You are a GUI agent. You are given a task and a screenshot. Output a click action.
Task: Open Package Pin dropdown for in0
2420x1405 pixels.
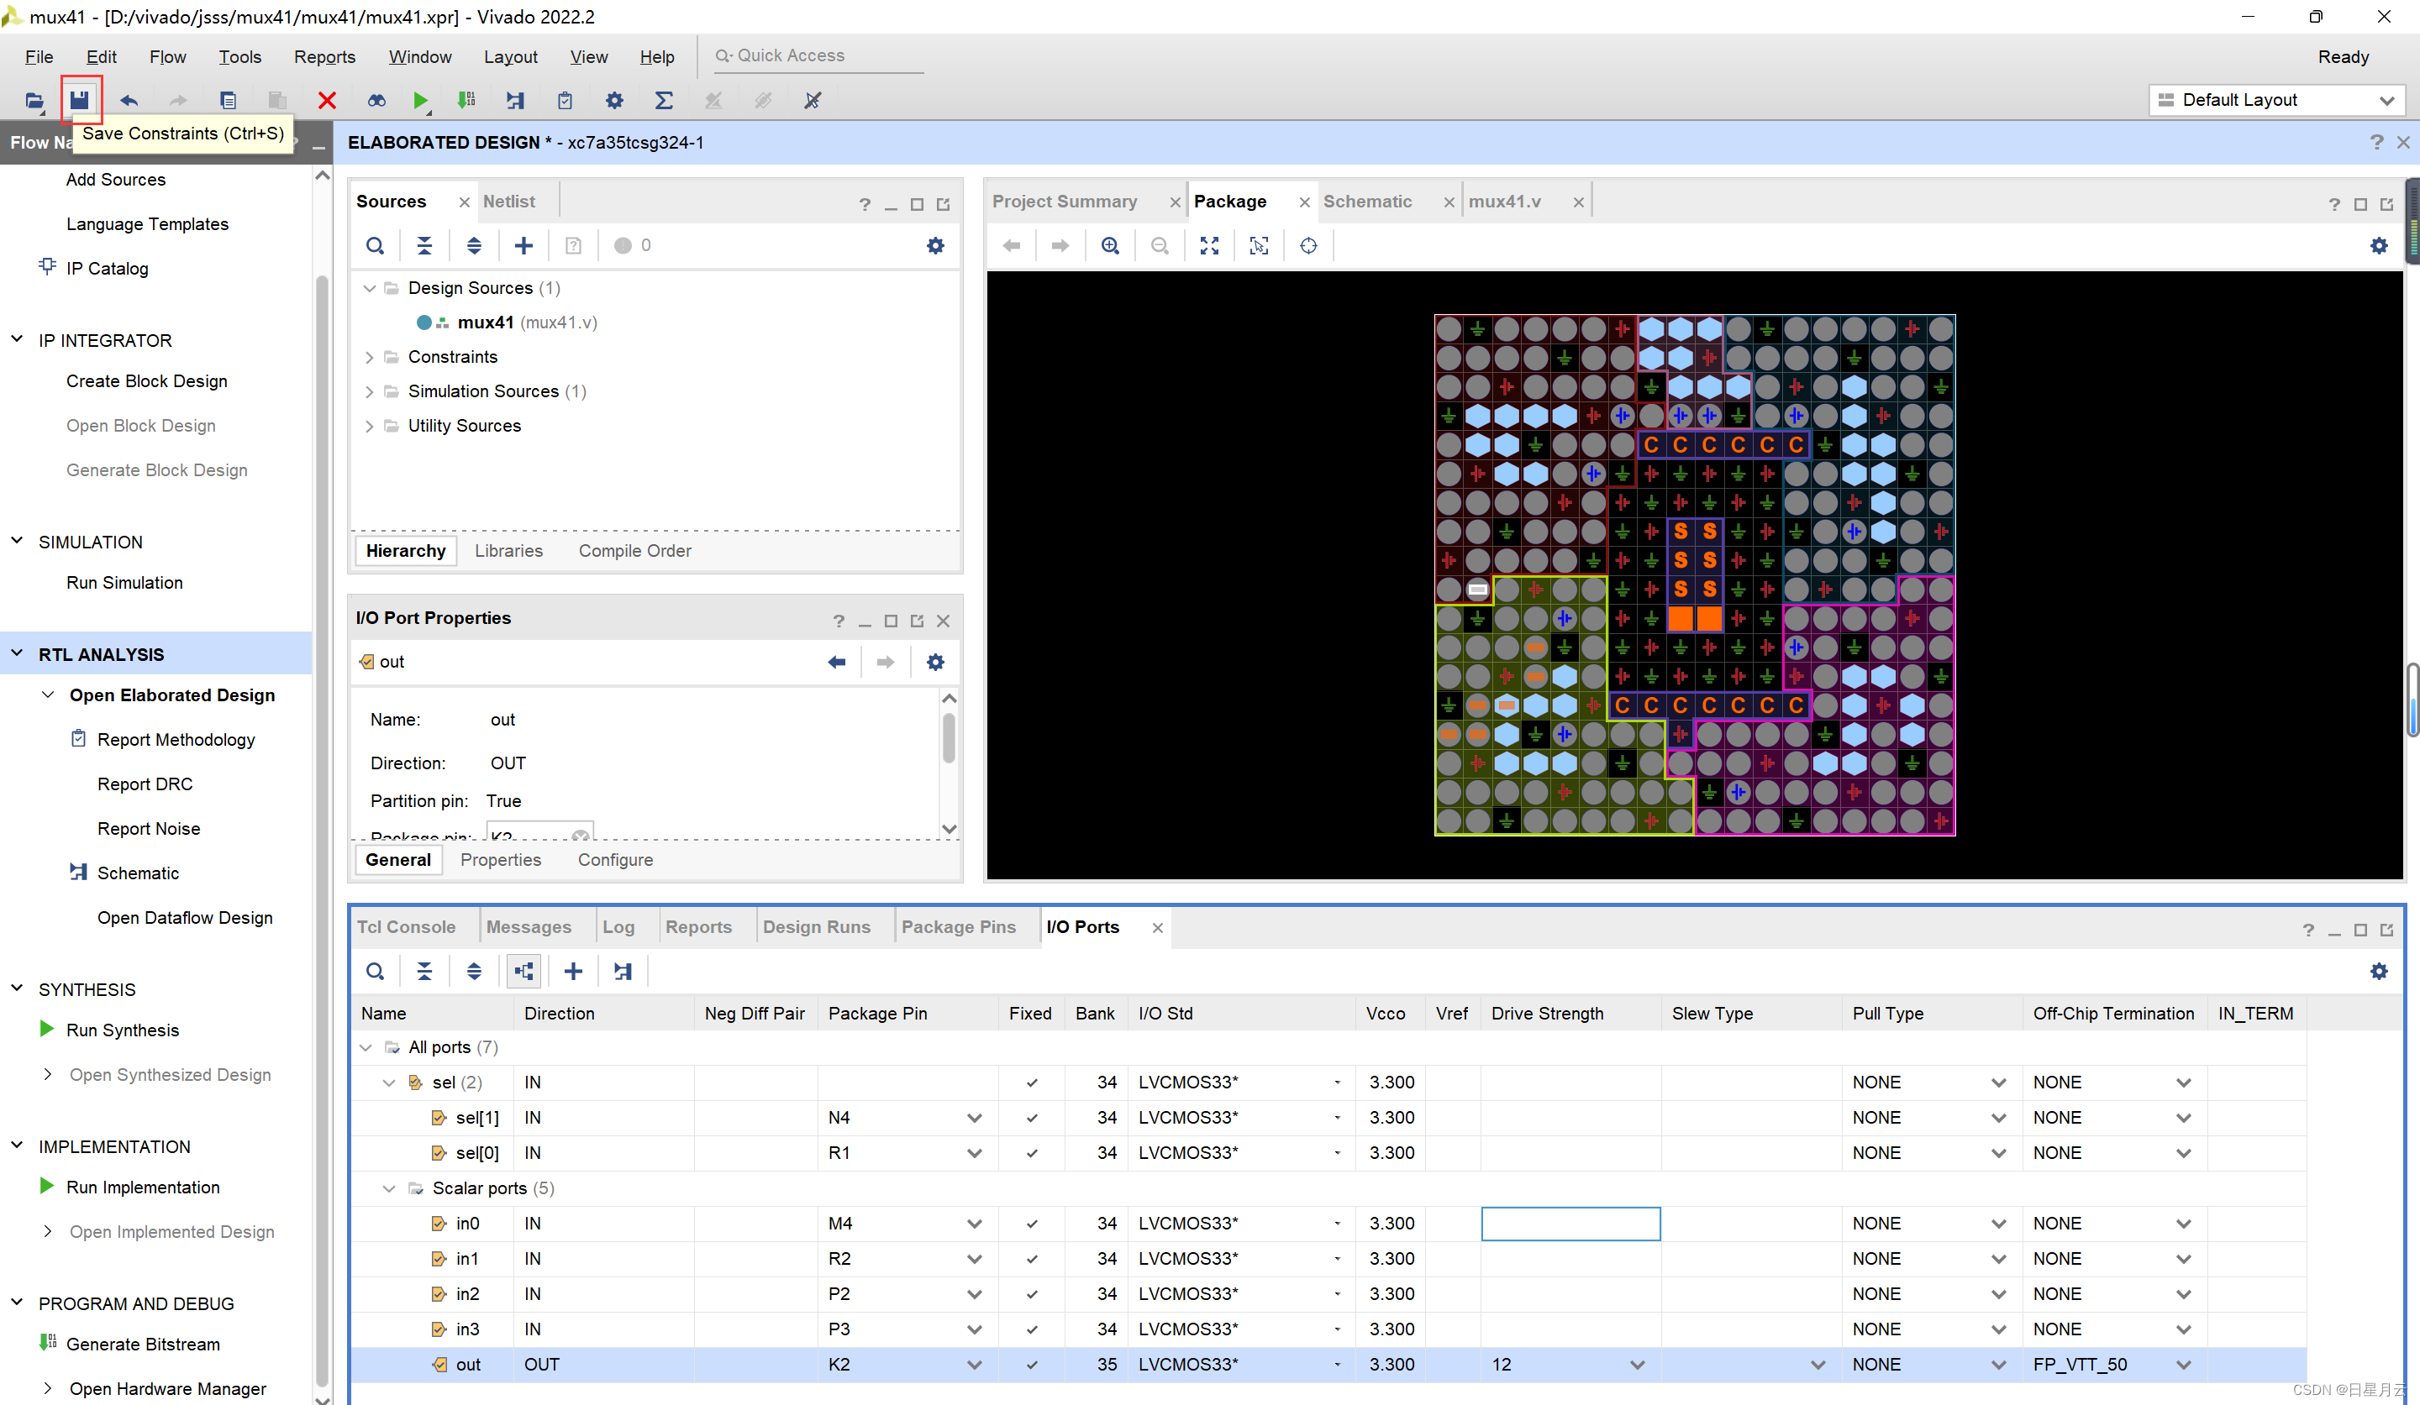click(974, 1224)
